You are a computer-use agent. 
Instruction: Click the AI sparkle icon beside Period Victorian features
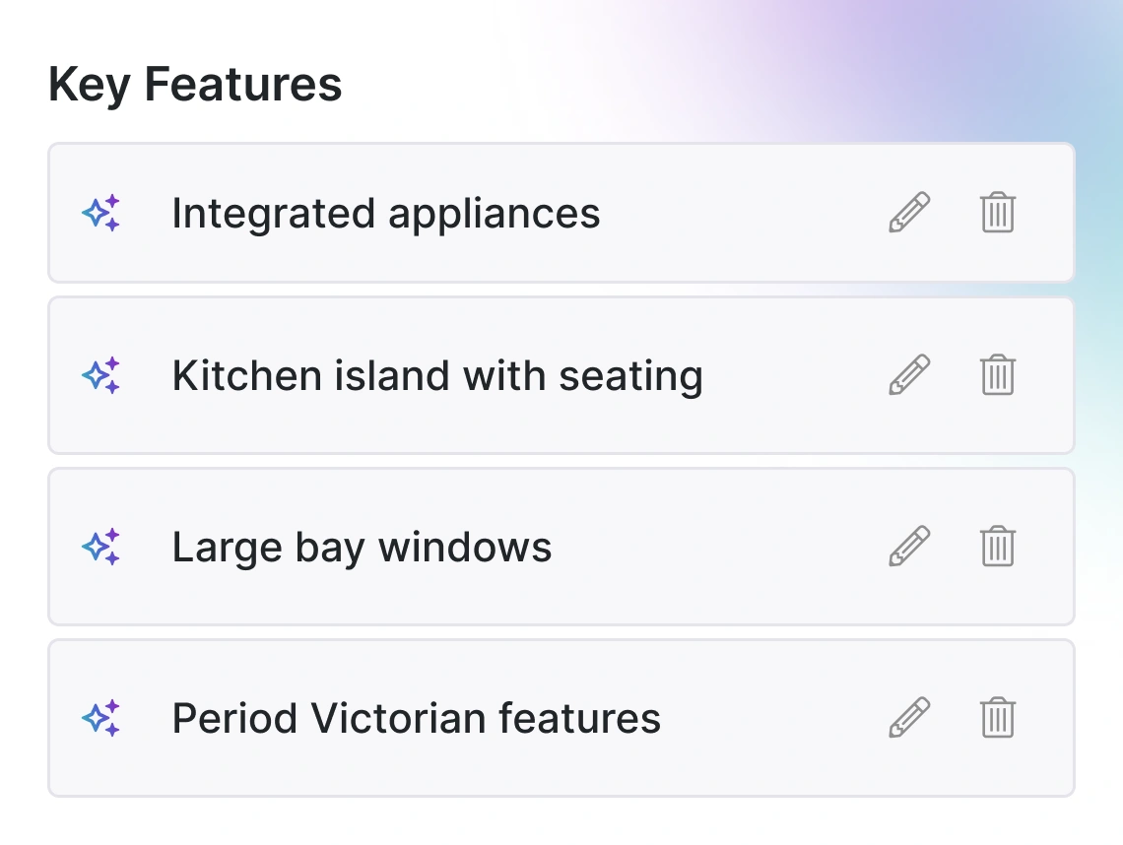(x=101, y=717)
